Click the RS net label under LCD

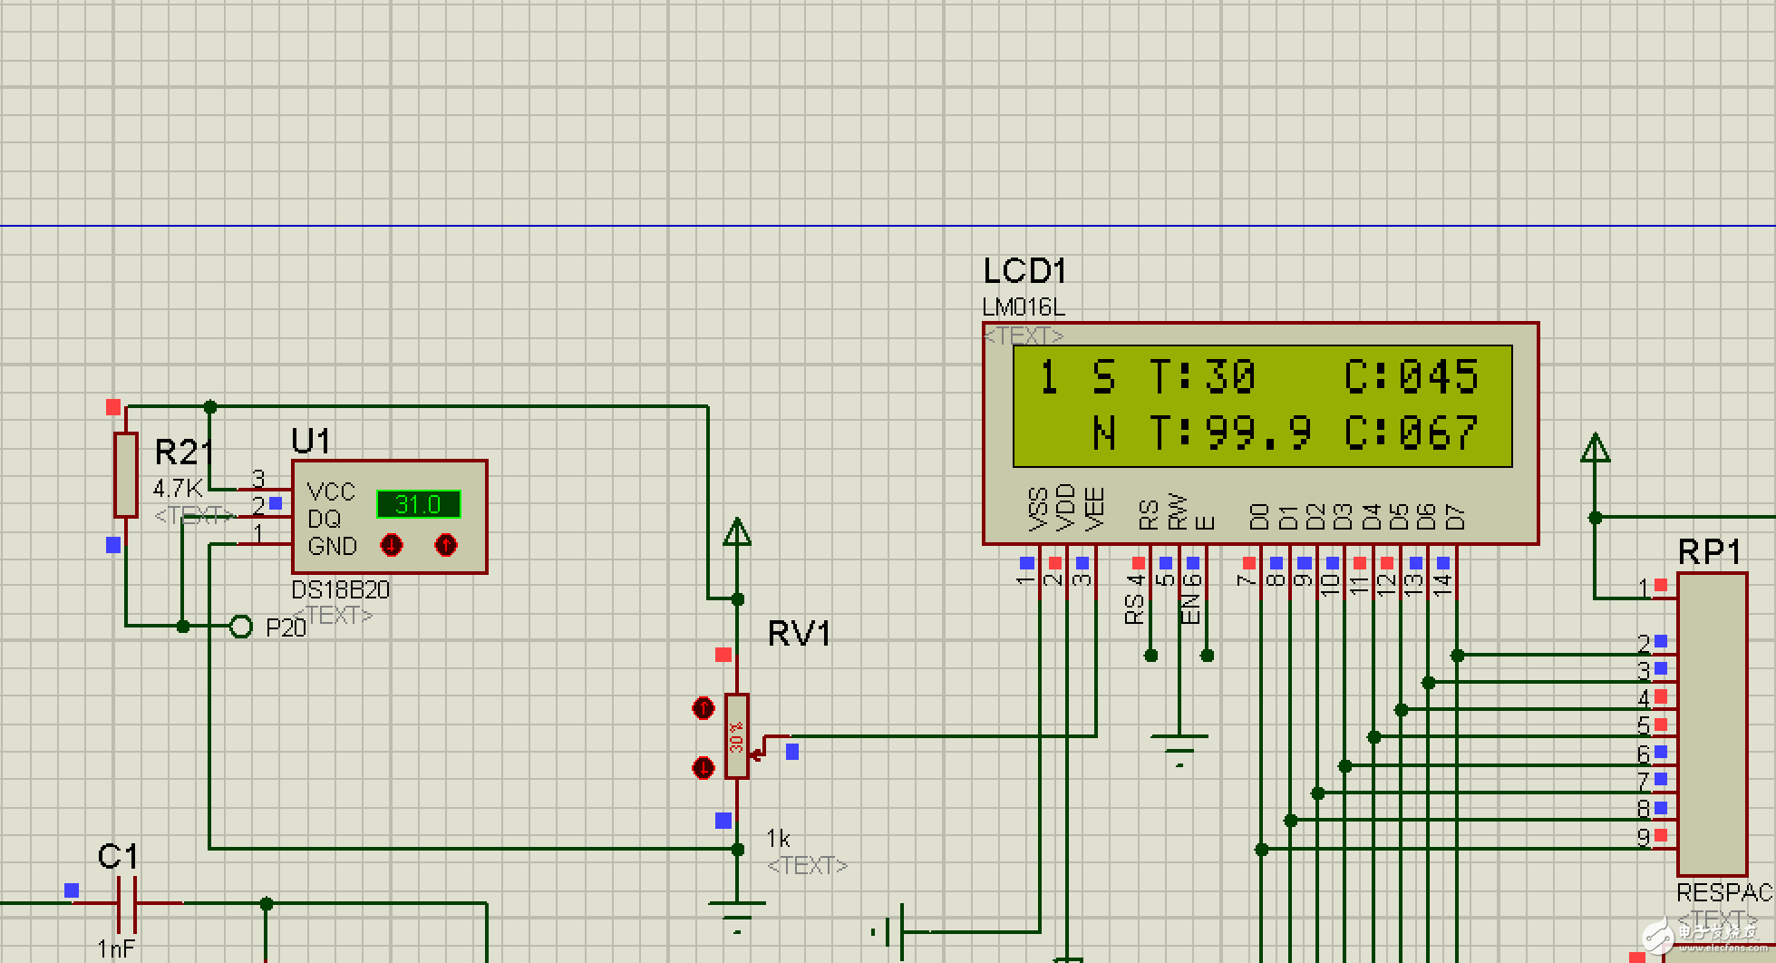[1134, 609]
